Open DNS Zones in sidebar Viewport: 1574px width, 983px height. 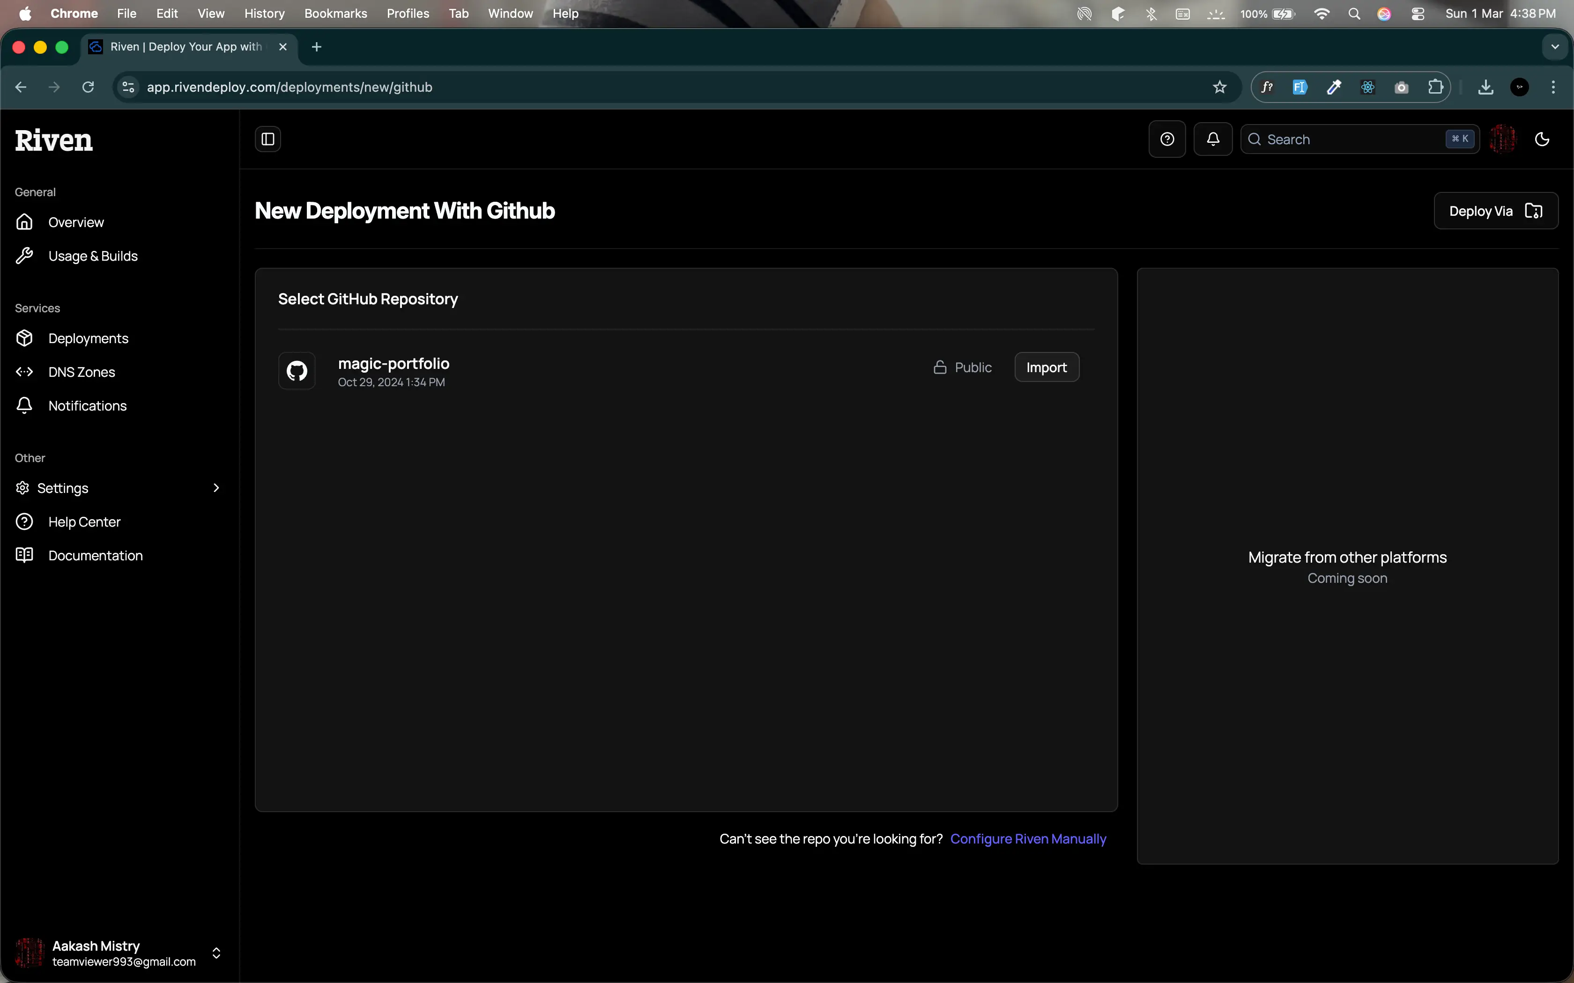(x=81, y=372)
